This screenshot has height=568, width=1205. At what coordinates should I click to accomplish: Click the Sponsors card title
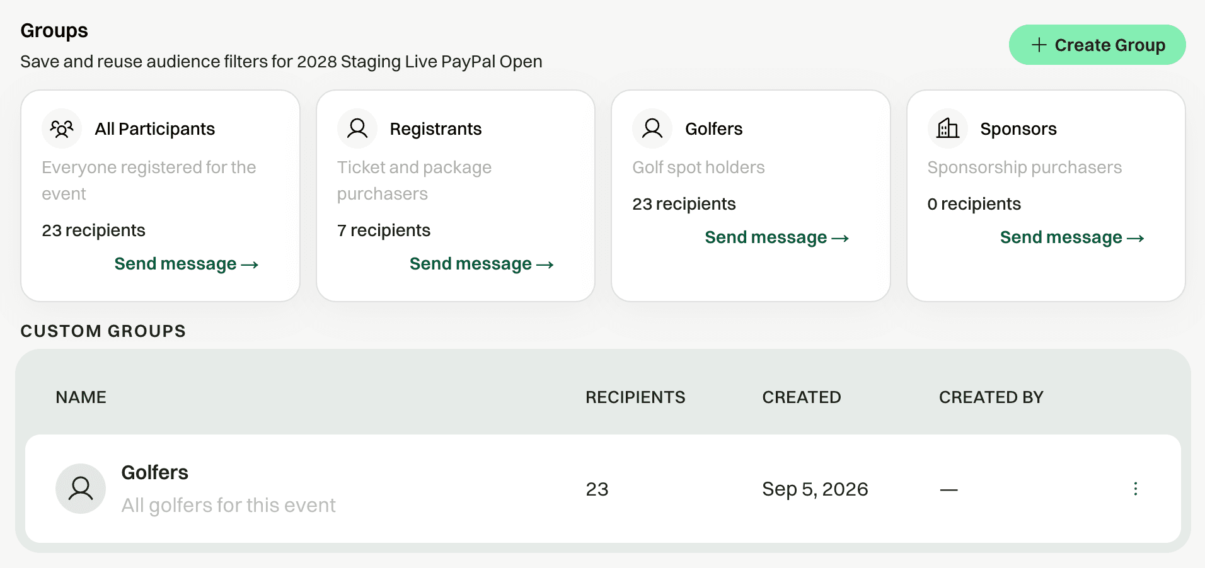(x=1018, y=128)
